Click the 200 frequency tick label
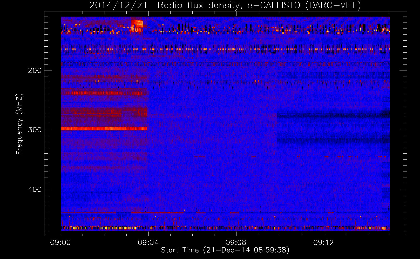Viewport: 420px width, 259px height. (35, 70)
